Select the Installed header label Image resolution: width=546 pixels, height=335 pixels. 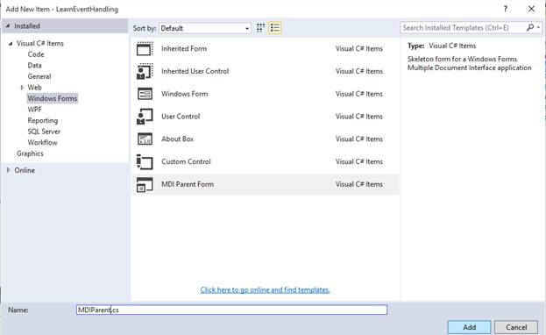tap(27, 26)
